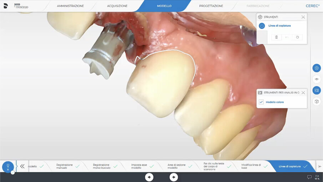Click the trash delete icon in Strumenti

click(276, 37)
